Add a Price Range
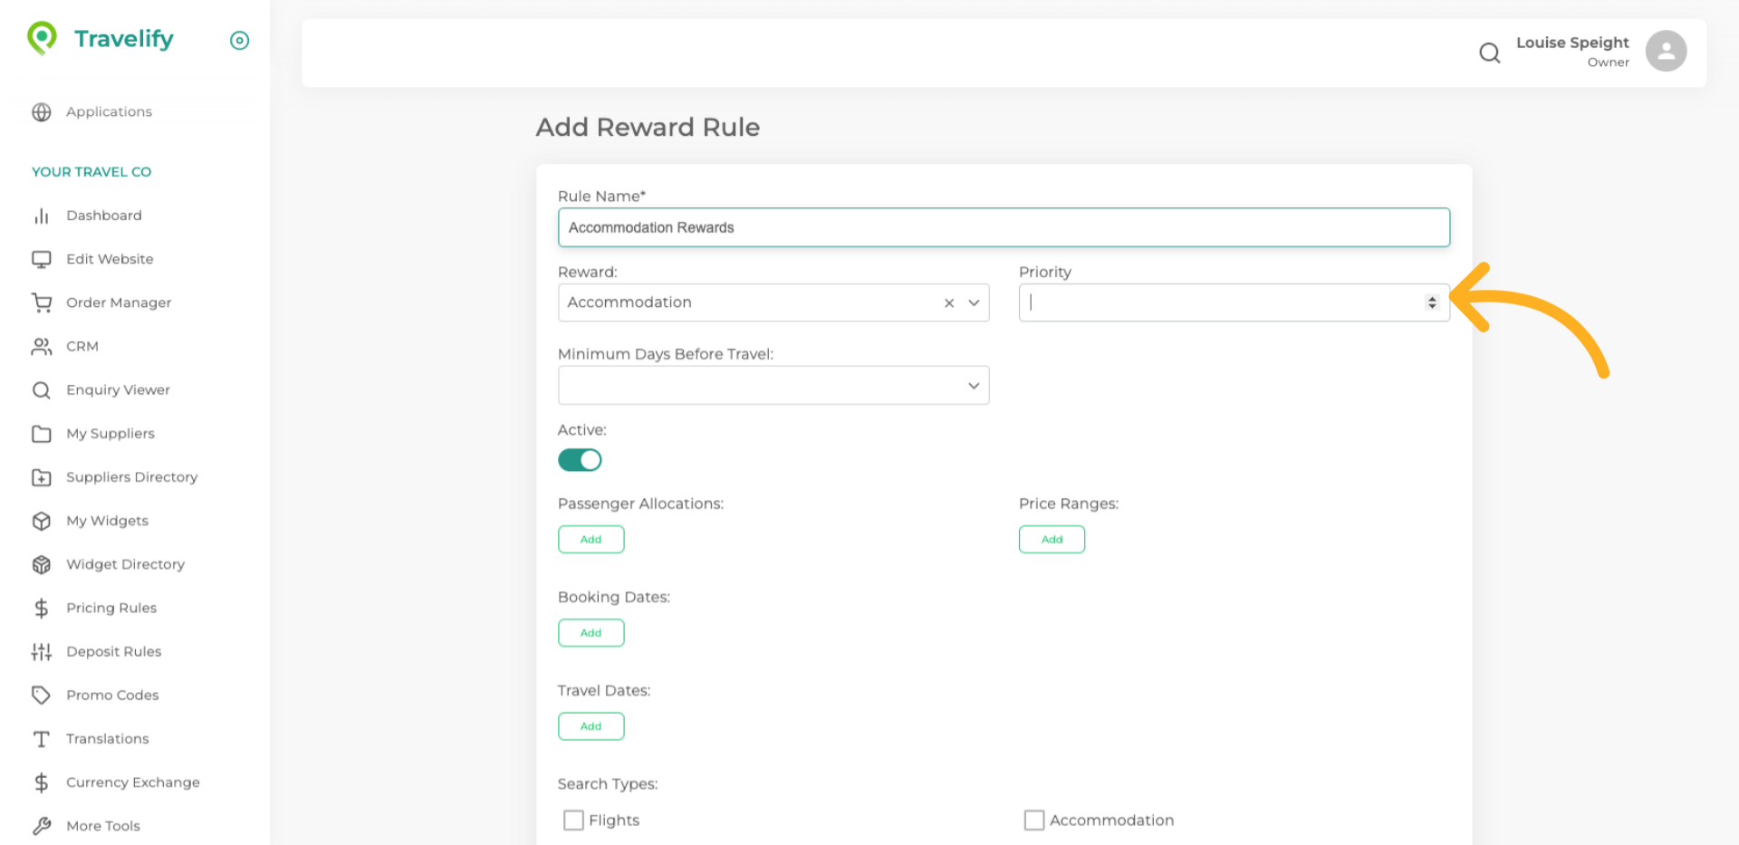 click(x=1051, y=539)
